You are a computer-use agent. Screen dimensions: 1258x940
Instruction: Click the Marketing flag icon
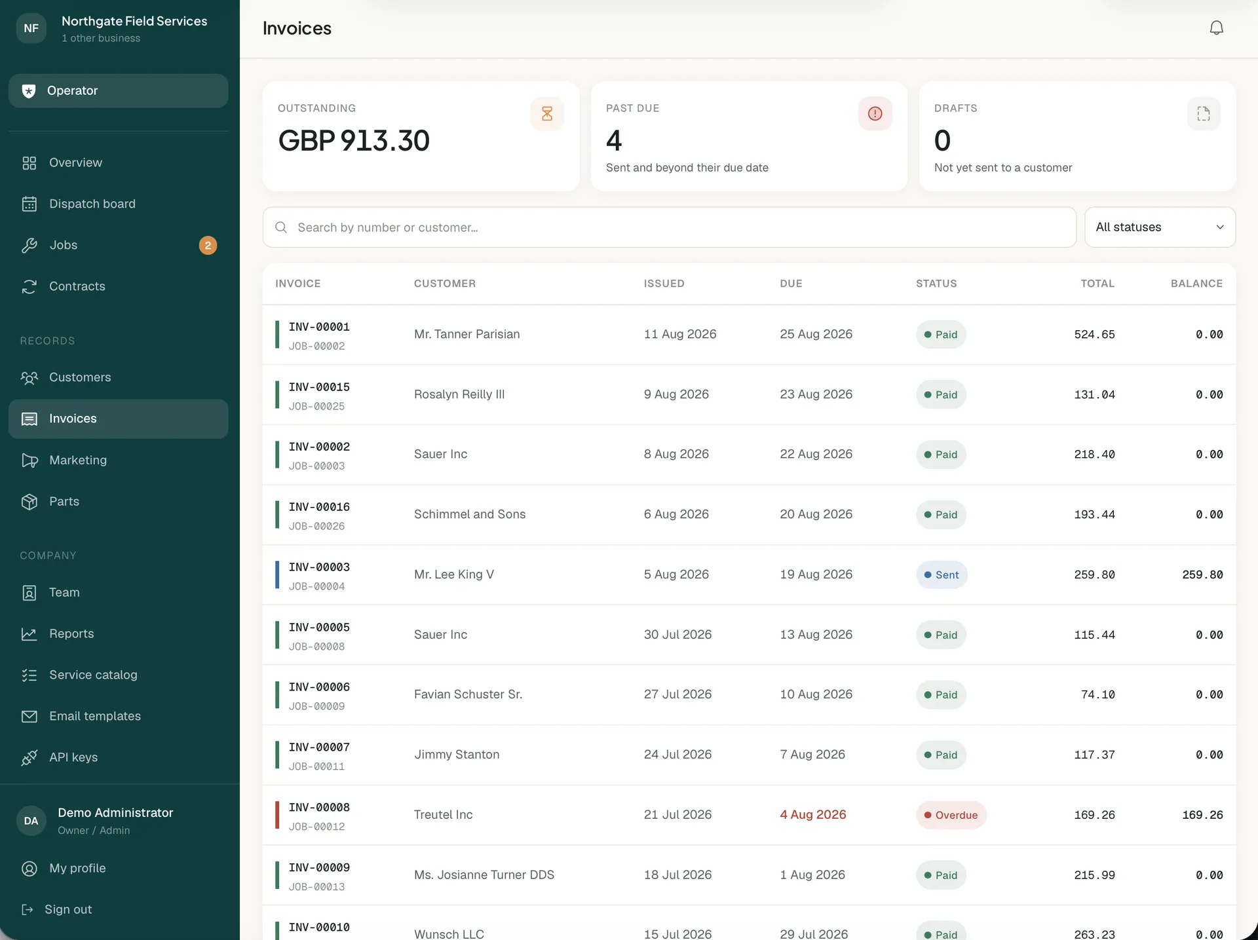(29, 461)
